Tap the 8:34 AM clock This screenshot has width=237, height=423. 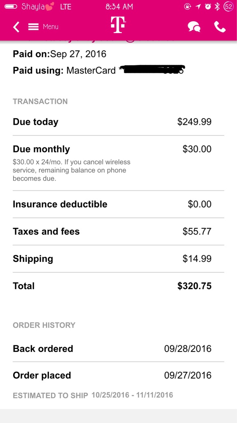tap(119, 7)
